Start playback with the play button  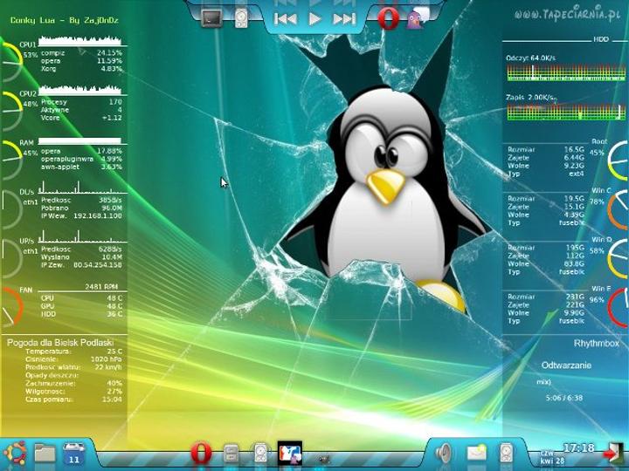pos(314,19)
